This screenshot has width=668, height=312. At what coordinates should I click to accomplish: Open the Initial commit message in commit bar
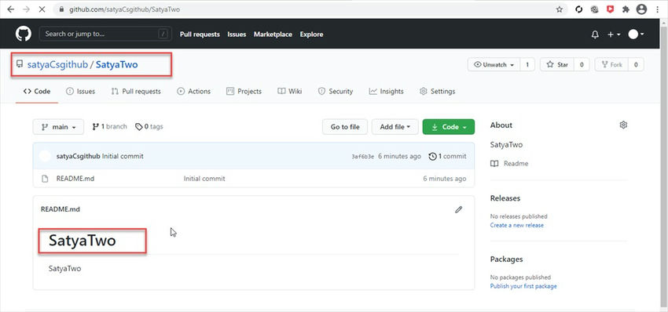tap(123, 157)
